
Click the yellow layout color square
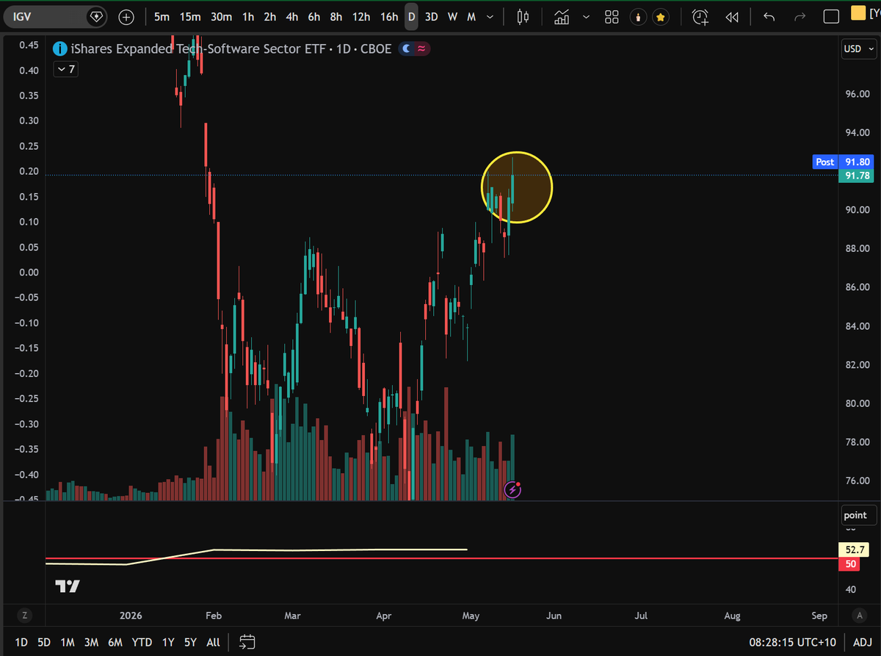(x=858, y=12)
